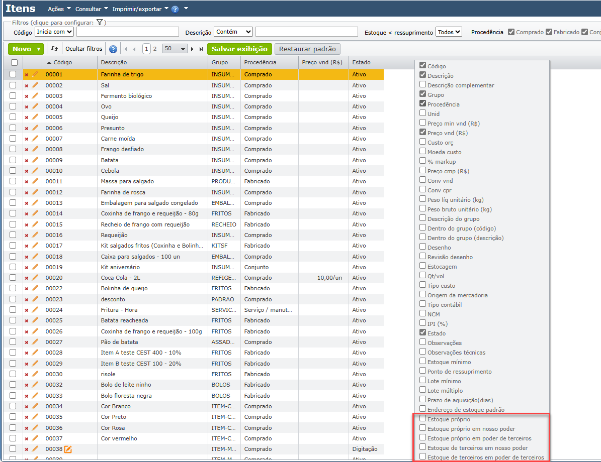Edit item 00025 Batata reacheada
The height and width of the screenshot is (462, 601).
tap(35, 320)
